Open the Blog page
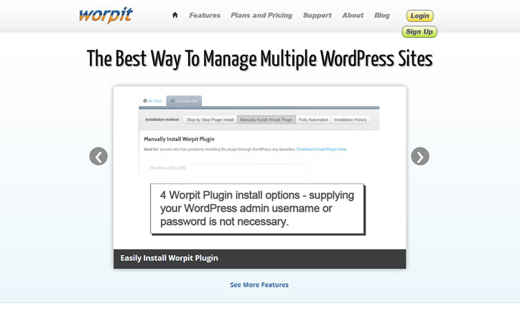520x311 pixels. point(381,15)
